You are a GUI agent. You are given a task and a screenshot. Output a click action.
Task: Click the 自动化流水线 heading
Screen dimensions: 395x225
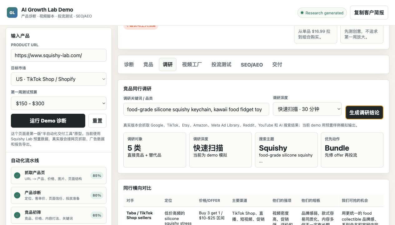coord(25,161)
